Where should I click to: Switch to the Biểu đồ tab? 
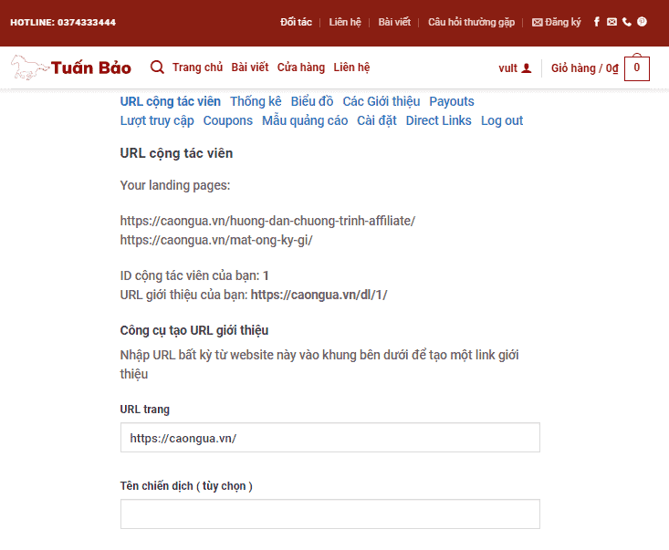click(312, 101)
